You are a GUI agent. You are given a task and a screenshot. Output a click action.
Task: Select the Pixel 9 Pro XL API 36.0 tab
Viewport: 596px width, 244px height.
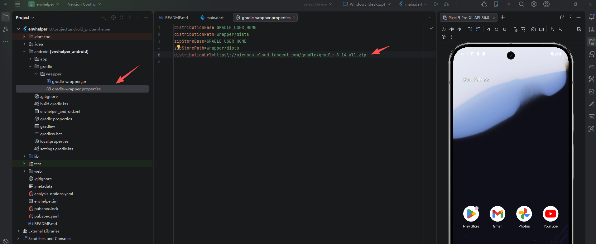(469, 17)
